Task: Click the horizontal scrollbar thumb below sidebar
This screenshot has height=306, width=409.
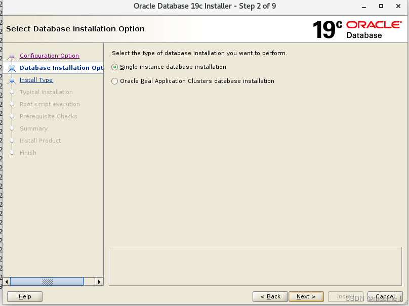Action: 47,281
